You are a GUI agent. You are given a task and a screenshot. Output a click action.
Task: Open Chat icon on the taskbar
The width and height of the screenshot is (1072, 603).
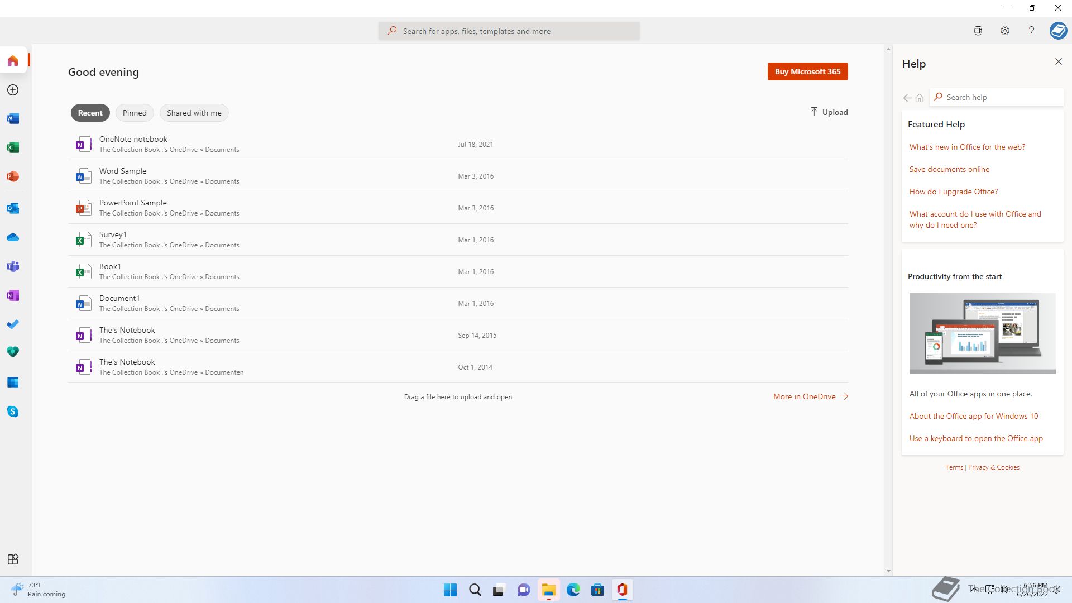pos(524,590)
